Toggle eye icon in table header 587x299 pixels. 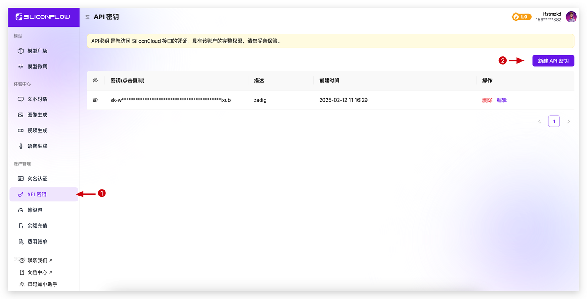click(x=95, y=81)
